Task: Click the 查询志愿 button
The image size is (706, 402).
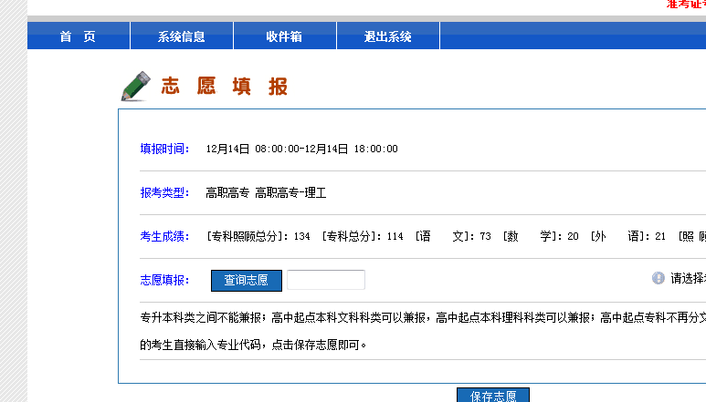Action: (x=247, y=280)
